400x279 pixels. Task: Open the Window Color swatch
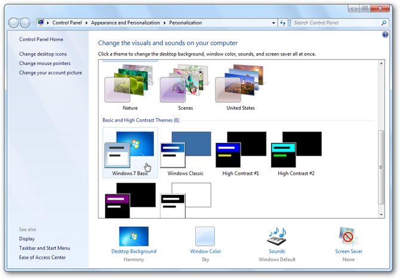pos(205,236)
